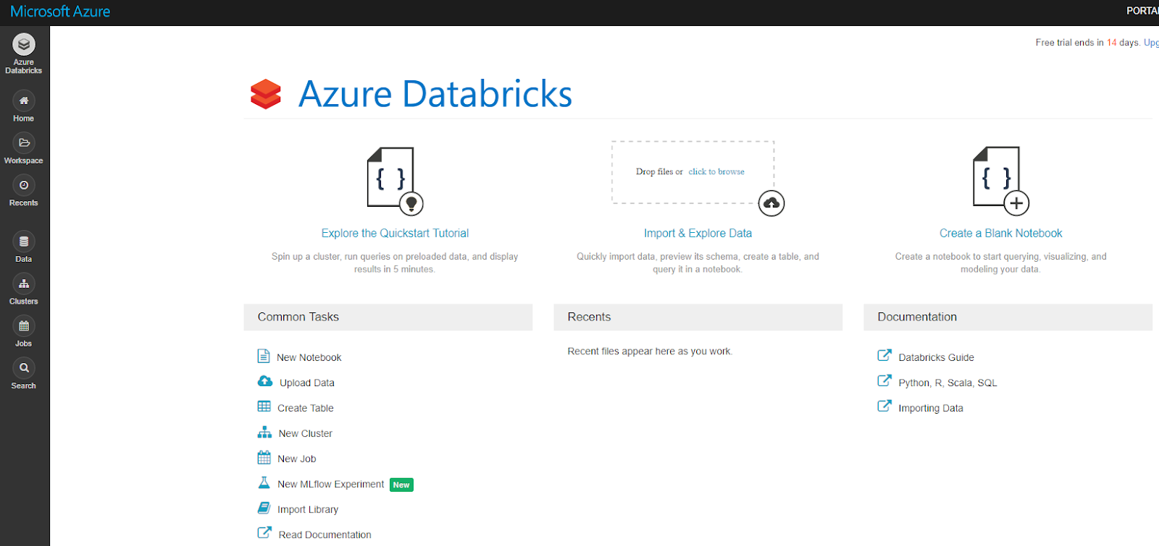Click 'Free trial ends in 14 days' text

[x=1087, y=43]
